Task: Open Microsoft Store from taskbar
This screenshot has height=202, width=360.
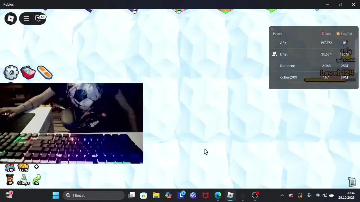Action: point(144,195)
